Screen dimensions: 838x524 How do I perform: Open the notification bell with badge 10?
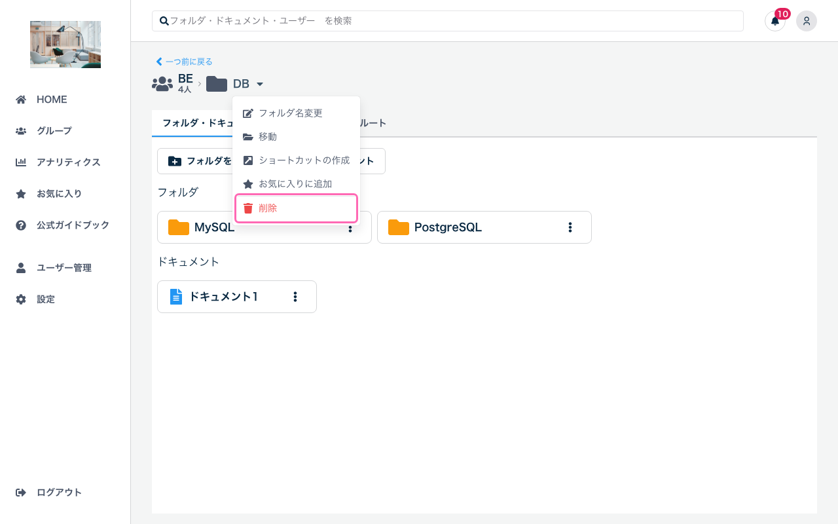pos(775,21)
